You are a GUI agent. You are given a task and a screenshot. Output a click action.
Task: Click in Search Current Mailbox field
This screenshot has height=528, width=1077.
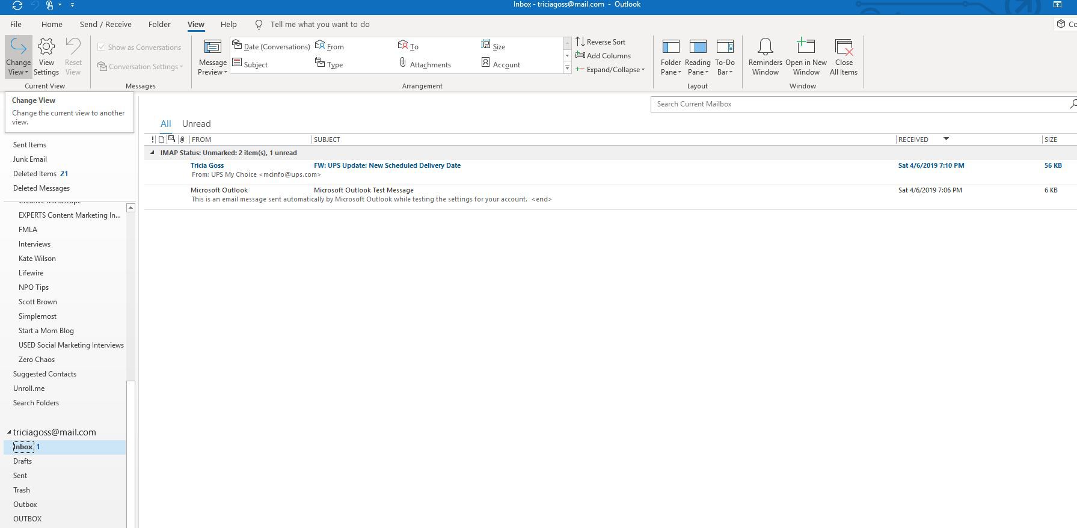(x=860, y=104)
